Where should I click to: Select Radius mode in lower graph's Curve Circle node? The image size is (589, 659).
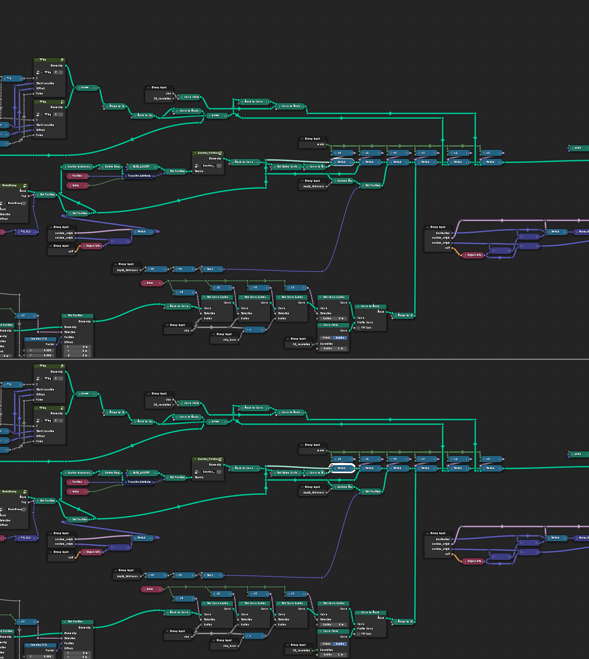(340, 644)
